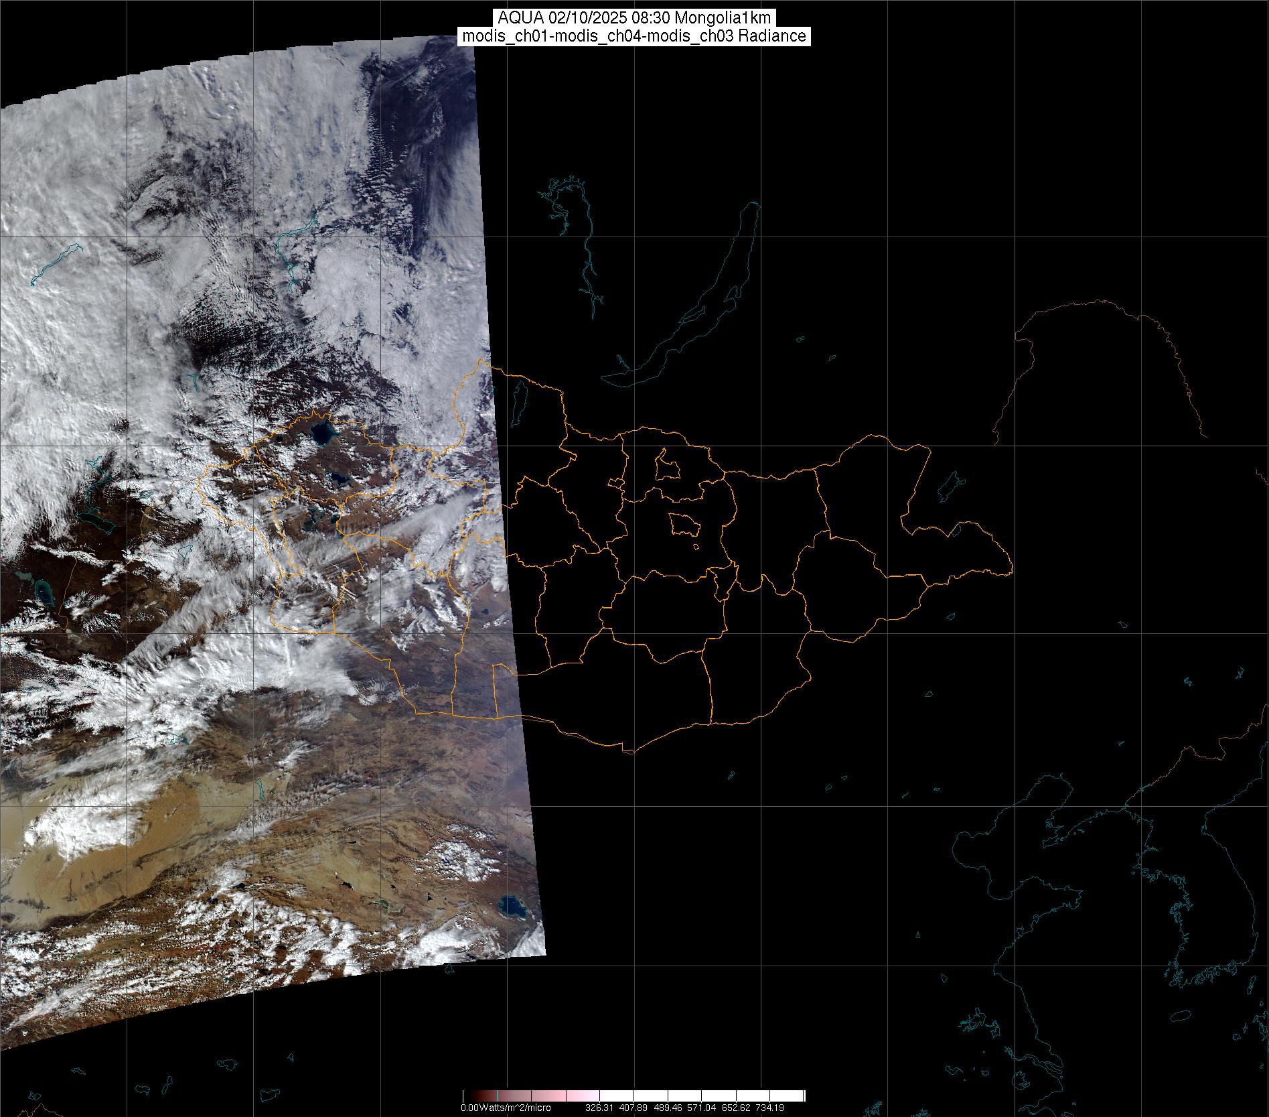
Task: Click the "326.31" scale value
Action: [599, 1108]
